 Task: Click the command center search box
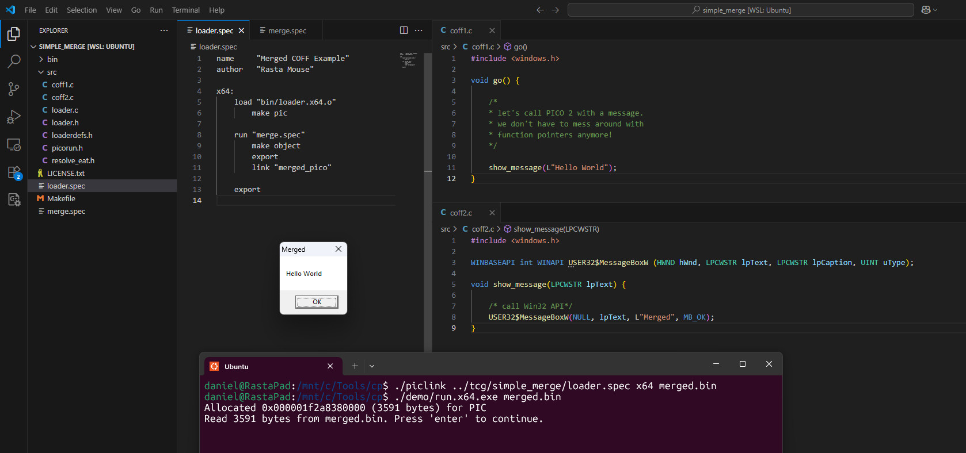[x=740, y=10]
